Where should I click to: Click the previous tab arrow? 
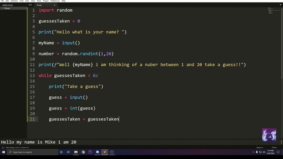coord(29,5)
